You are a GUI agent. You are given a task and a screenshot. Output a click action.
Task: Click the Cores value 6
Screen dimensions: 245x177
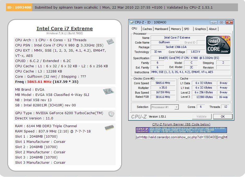click(201, 107)
